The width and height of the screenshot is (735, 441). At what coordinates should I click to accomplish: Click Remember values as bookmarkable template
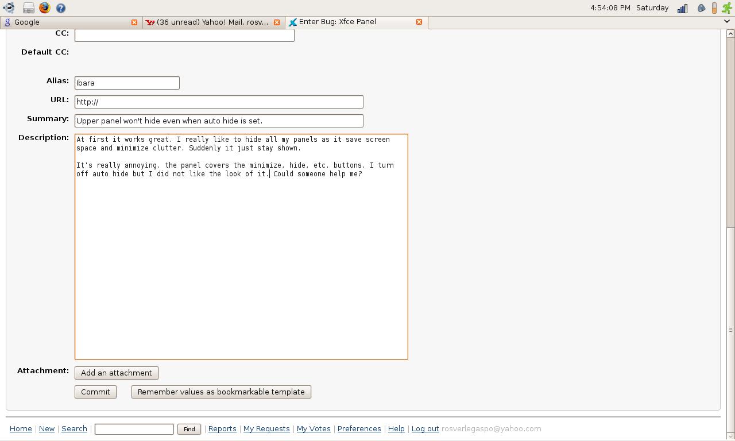(221, 392)
